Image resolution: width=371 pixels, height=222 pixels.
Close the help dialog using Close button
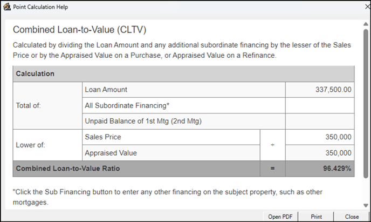coord(352,217)
